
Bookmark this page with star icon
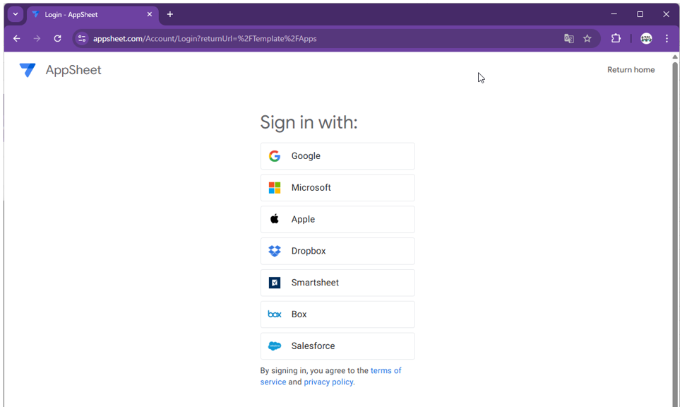(587, 39)
